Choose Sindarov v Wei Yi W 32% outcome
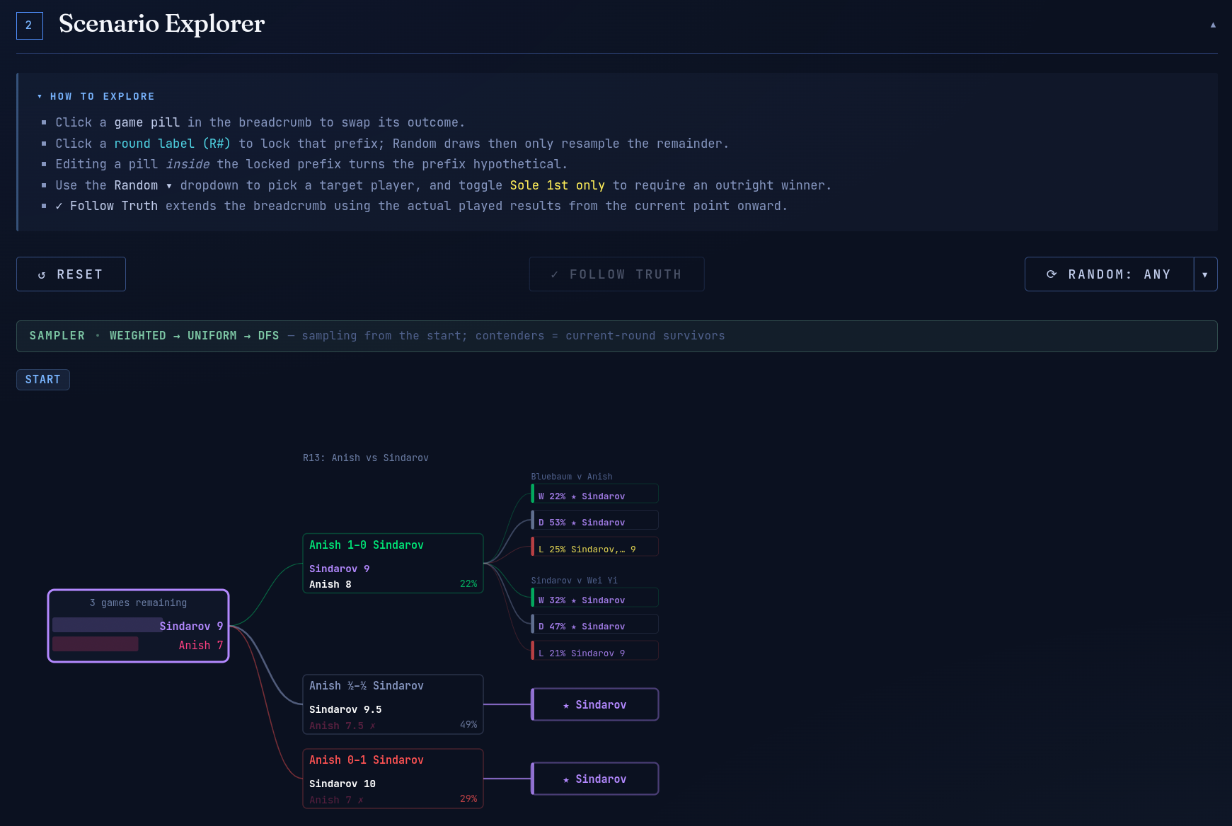Screen dimensions: 1232x826 pos(595,598)
